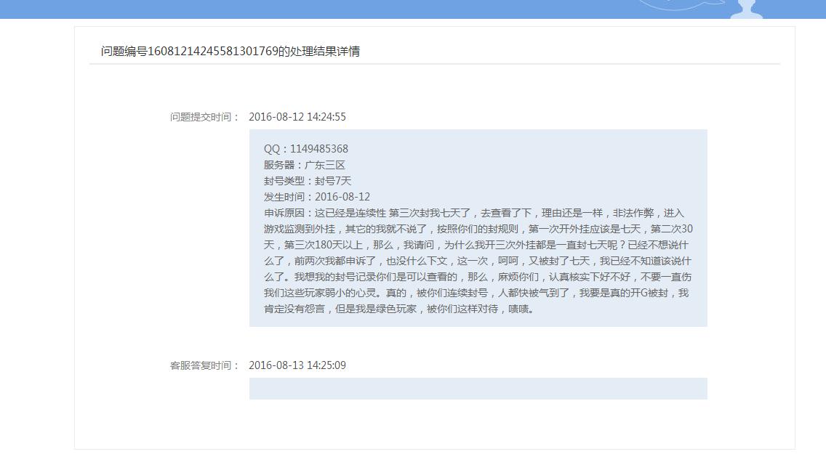
Task: Click the blue navigation header bar
Action: pyautogui.click(x=364, y=9)
